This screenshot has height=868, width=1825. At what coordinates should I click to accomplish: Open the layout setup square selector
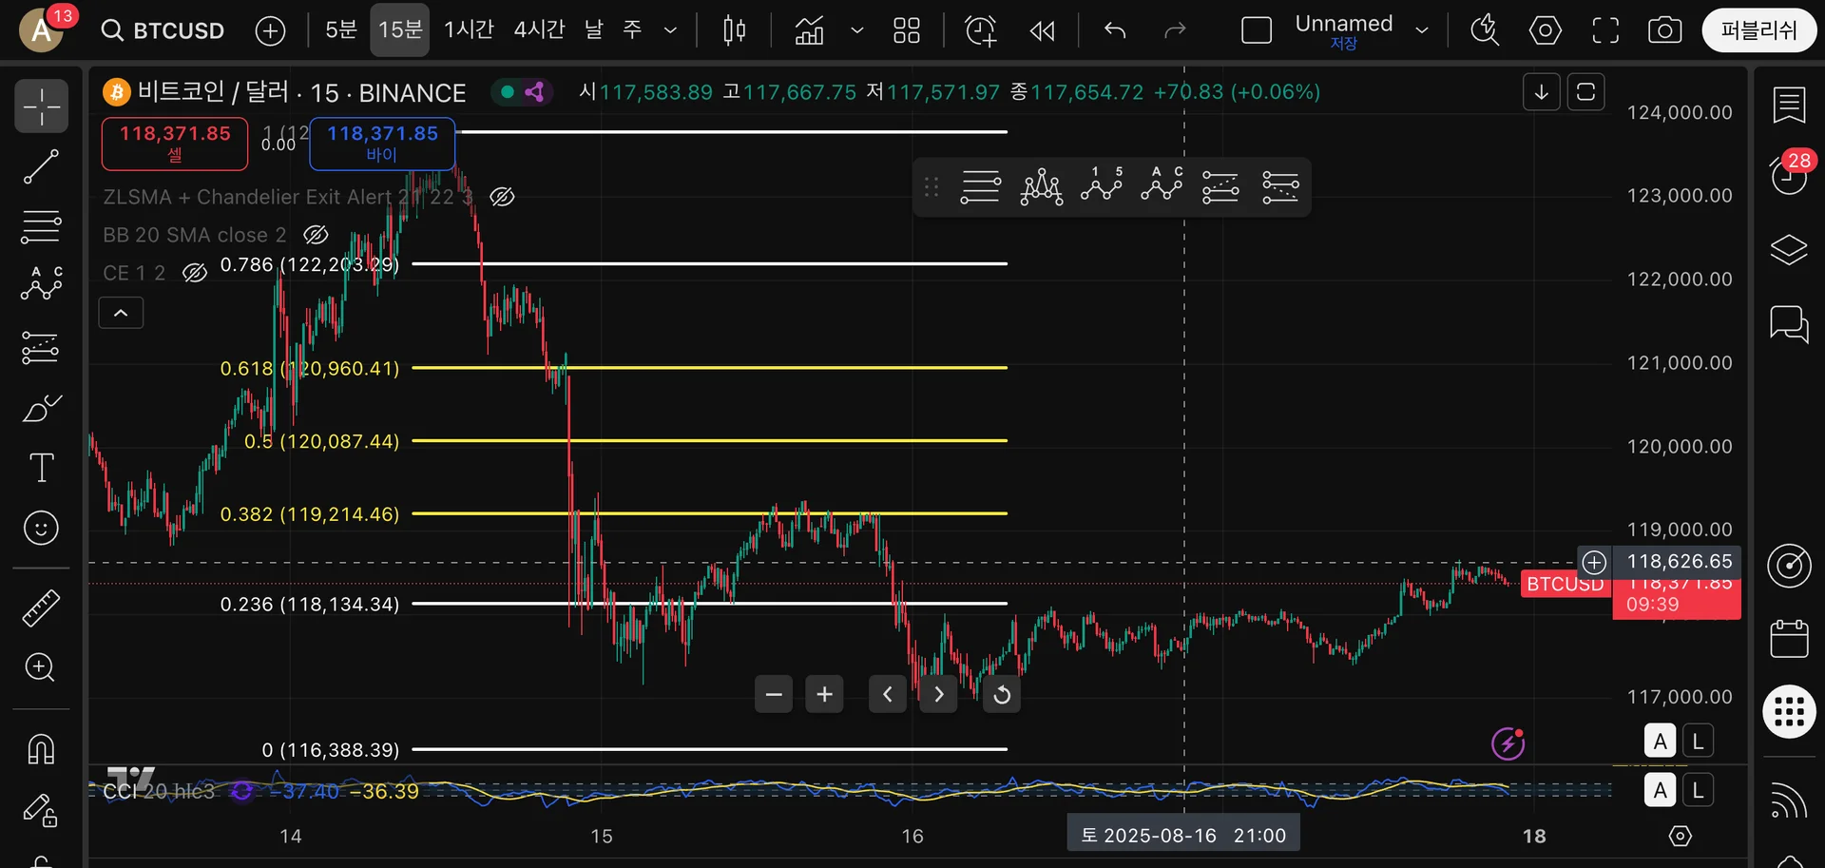[1257, 30]
